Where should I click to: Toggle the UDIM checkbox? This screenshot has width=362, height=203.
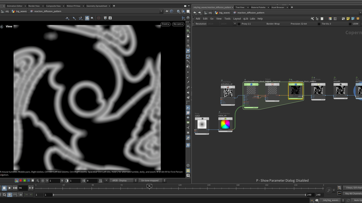[x=350, y=24]
